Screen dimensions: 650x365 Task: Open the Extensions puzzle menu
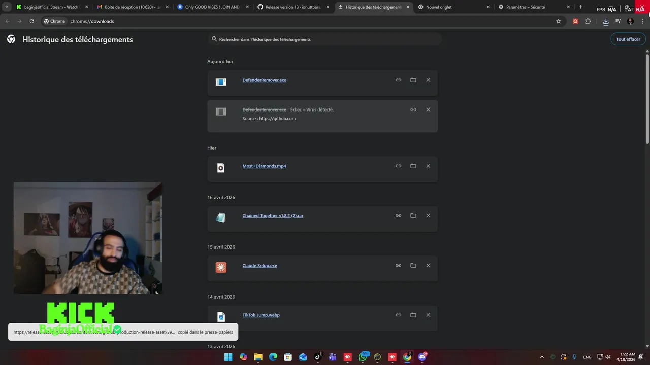coord(588,21)
